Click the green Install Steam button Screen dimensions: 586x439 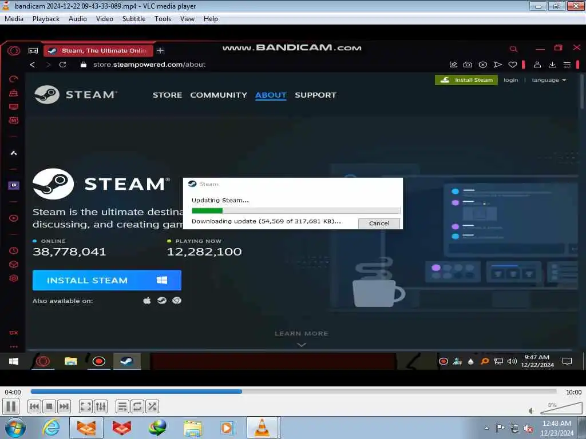pyautogui.click(x=466, y=80)
